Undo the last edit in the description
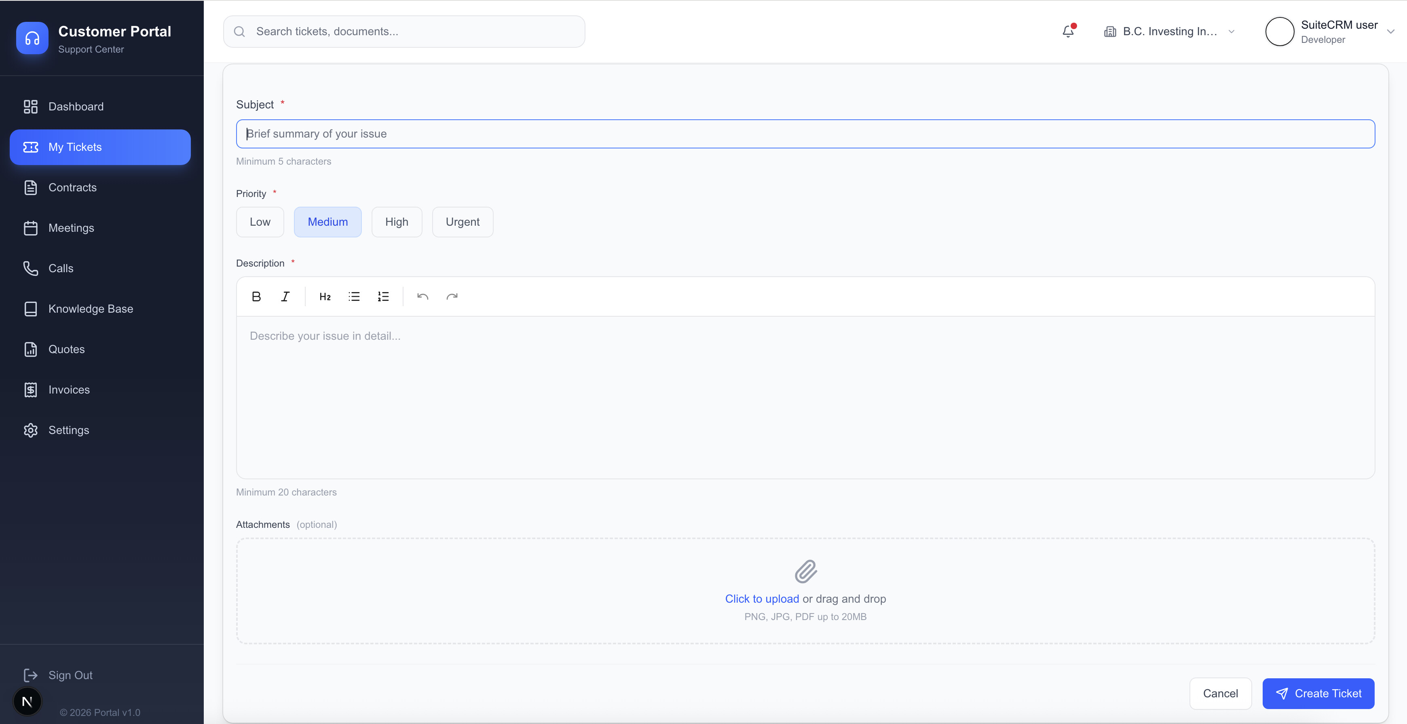Viewport: 1407px width, 724px height. click(x=423, y=297)
